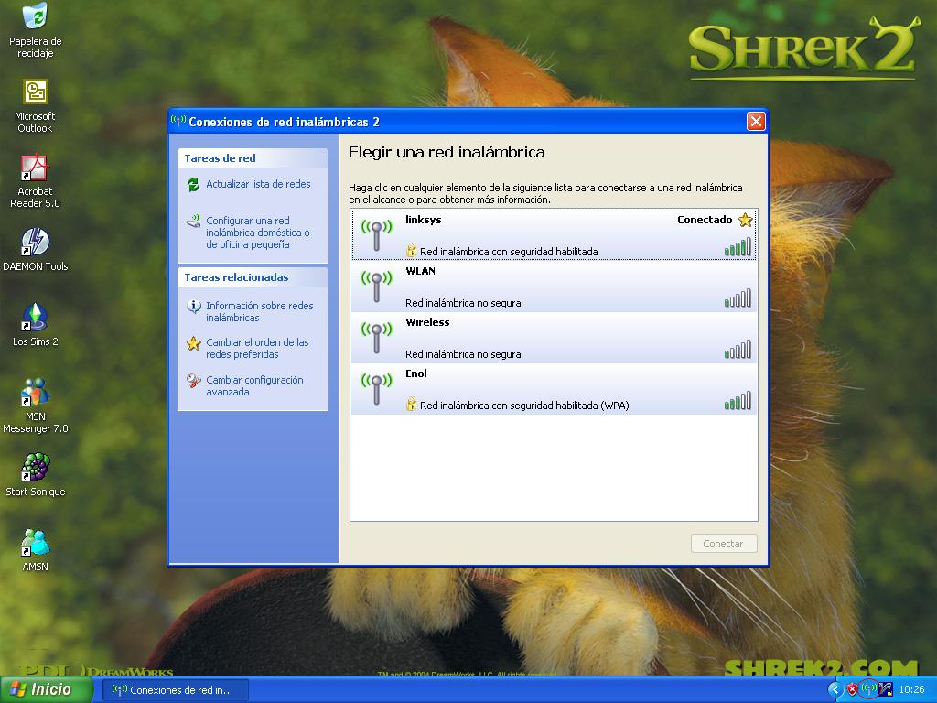Select the DAEMON Tools desktop shortcut
937x703 pixels.
[x=36, y=249]
